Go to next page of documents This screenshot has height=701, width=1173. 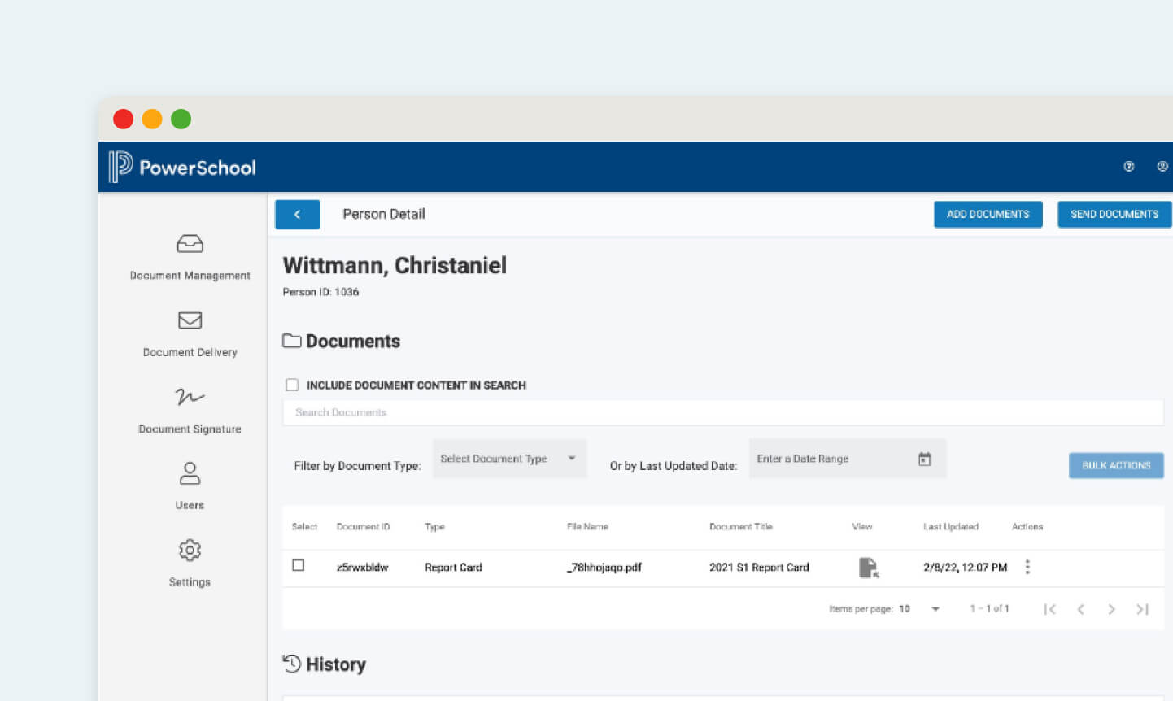point(1111,609)
